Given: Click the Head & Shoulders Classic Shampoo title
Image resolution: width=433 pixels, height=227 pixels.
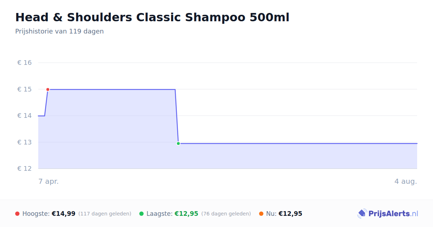Looking at the screenshot, I should (x=152, y=17).
